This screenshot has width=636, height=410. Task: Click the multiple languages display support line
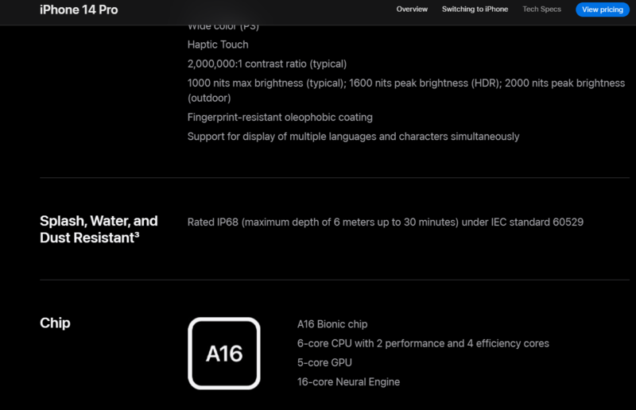point(353,137)
